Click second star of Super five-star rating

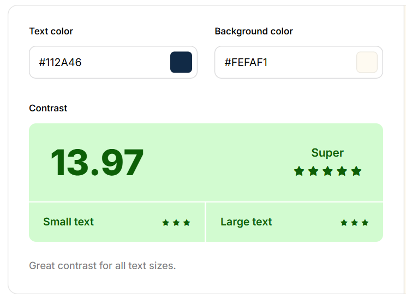point(313,171)
